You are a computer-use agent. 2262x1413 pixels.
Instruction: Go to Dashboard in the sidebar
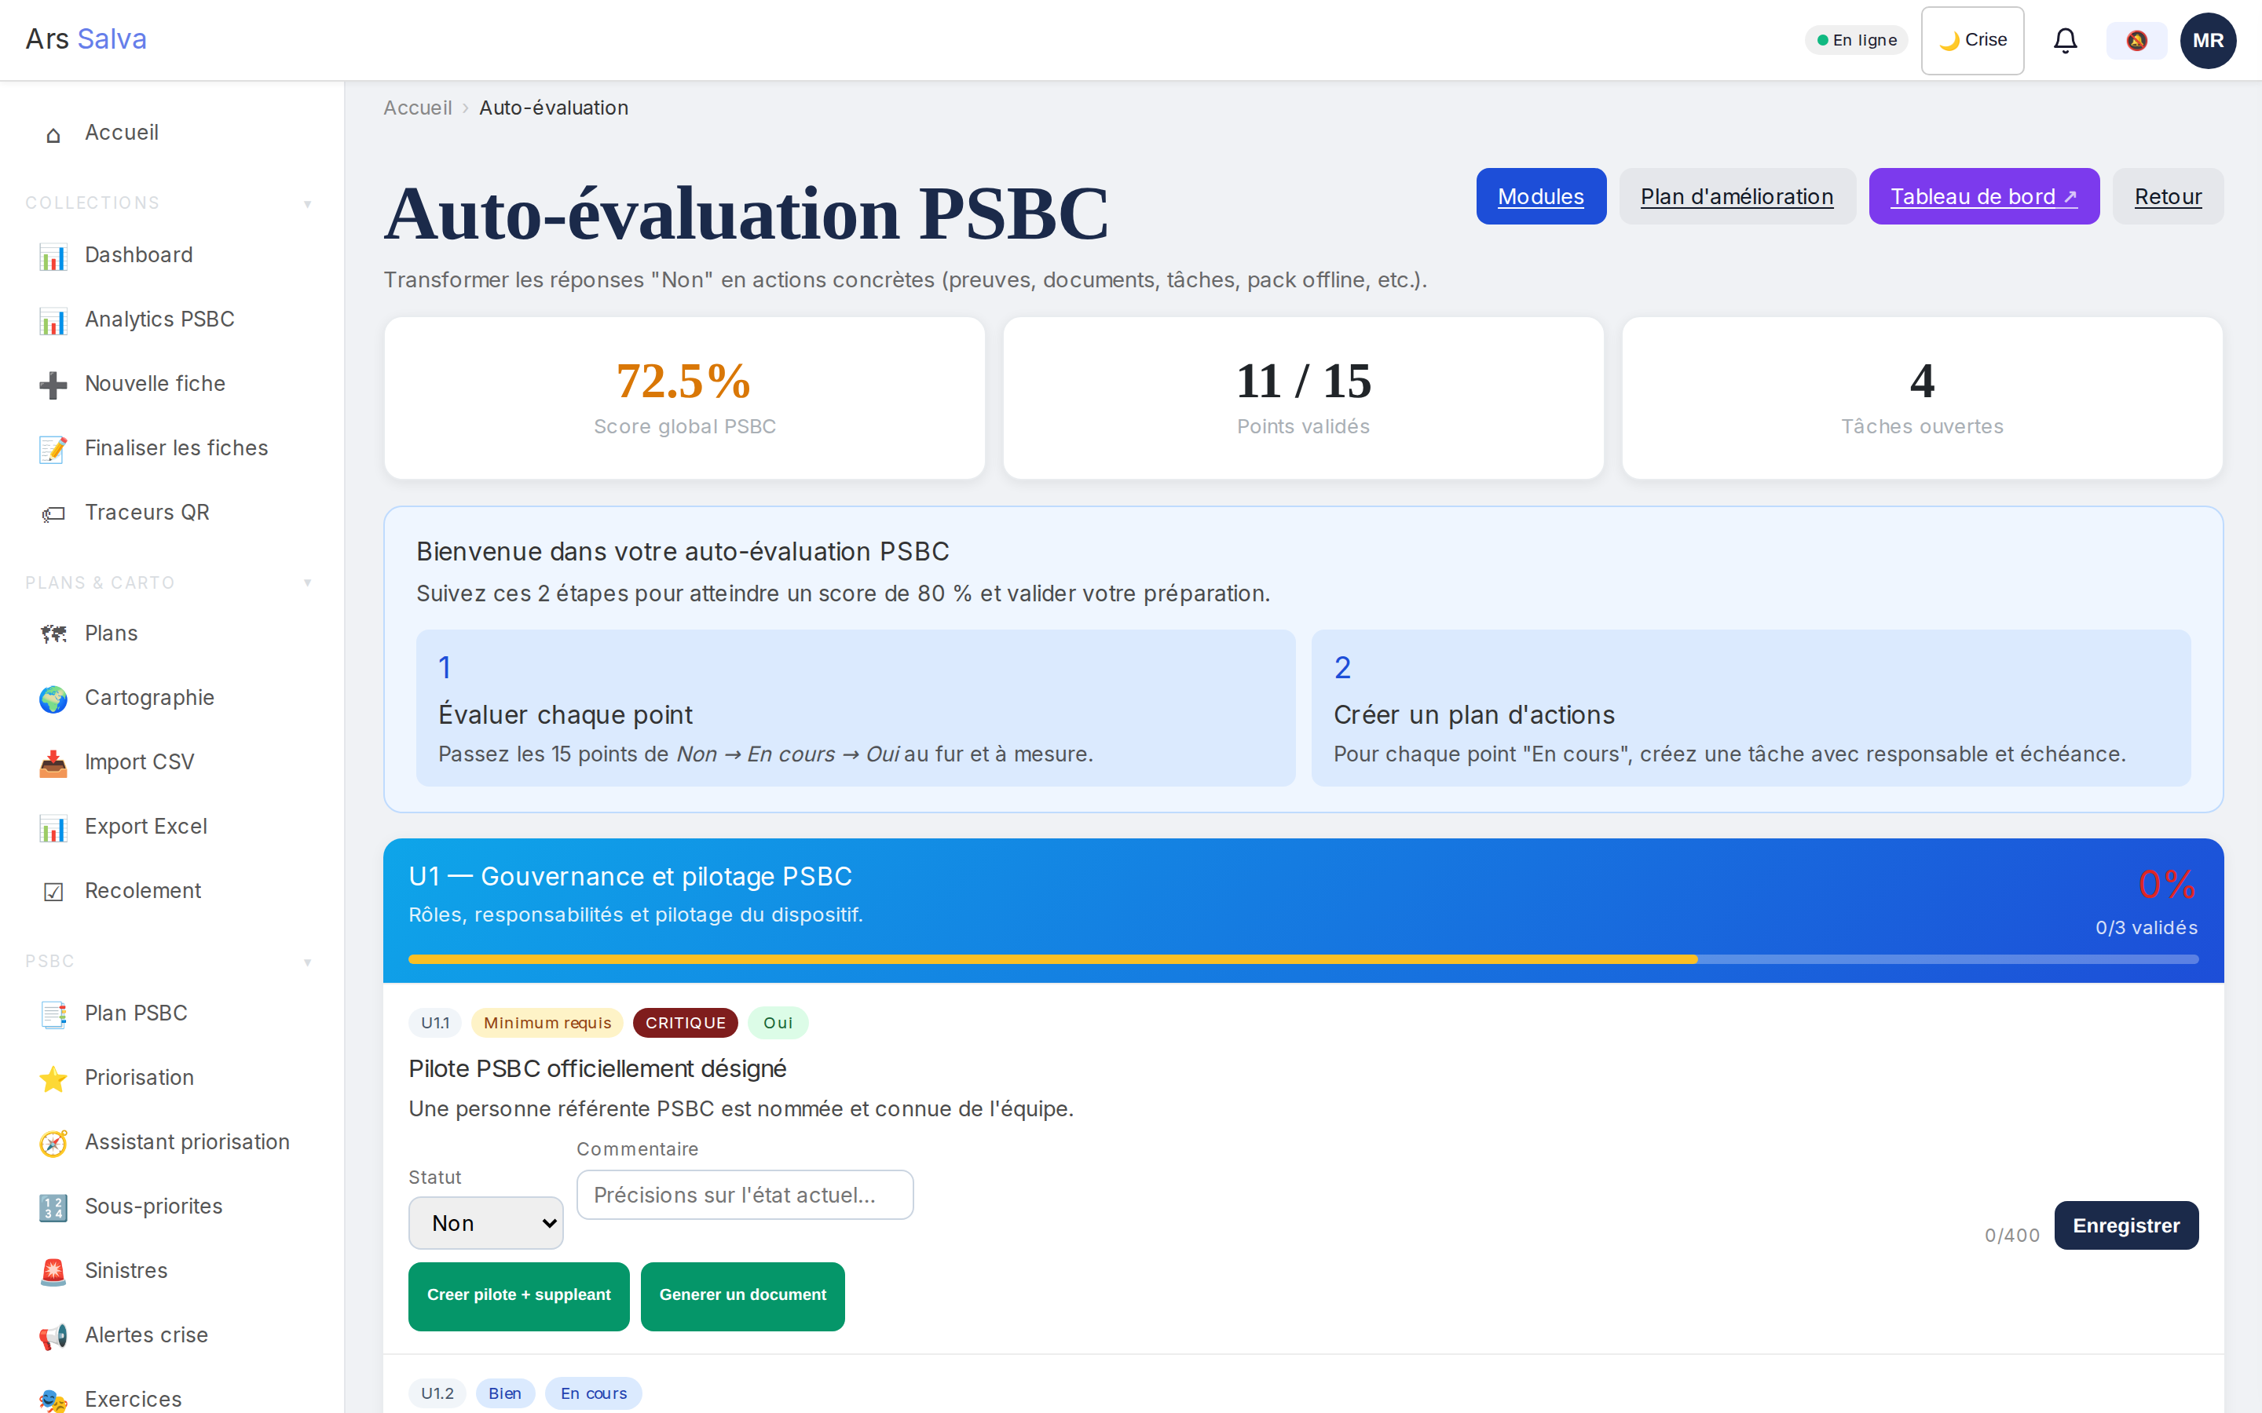point(172,255)
